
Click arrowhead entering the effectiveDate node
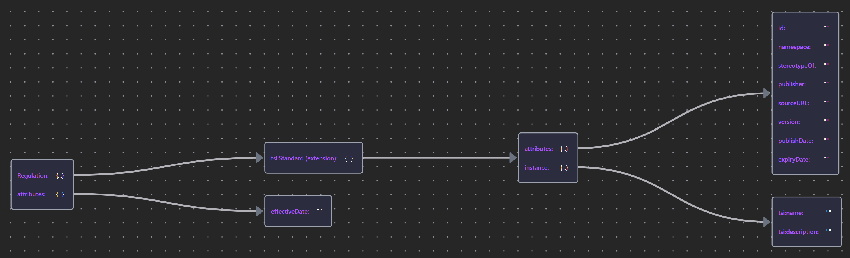(x=259, y=211)
